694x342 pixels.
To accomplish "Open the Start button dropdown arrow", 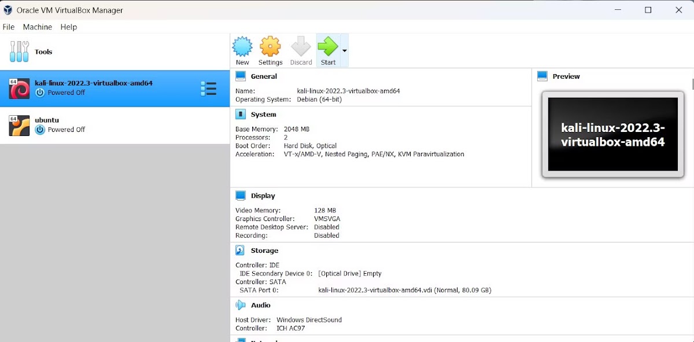I will click(x=345, y=51).
